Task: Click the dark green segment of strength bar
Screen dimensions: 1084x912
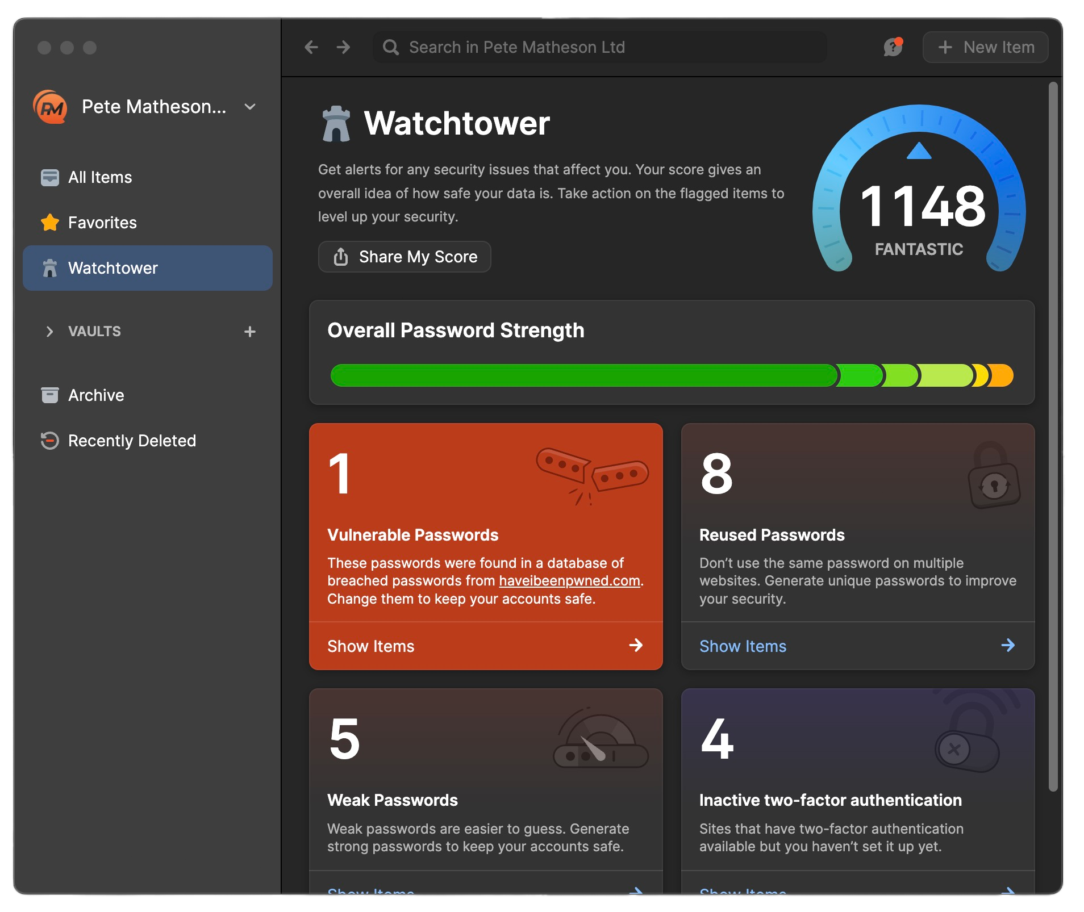Action: [583, 375]
